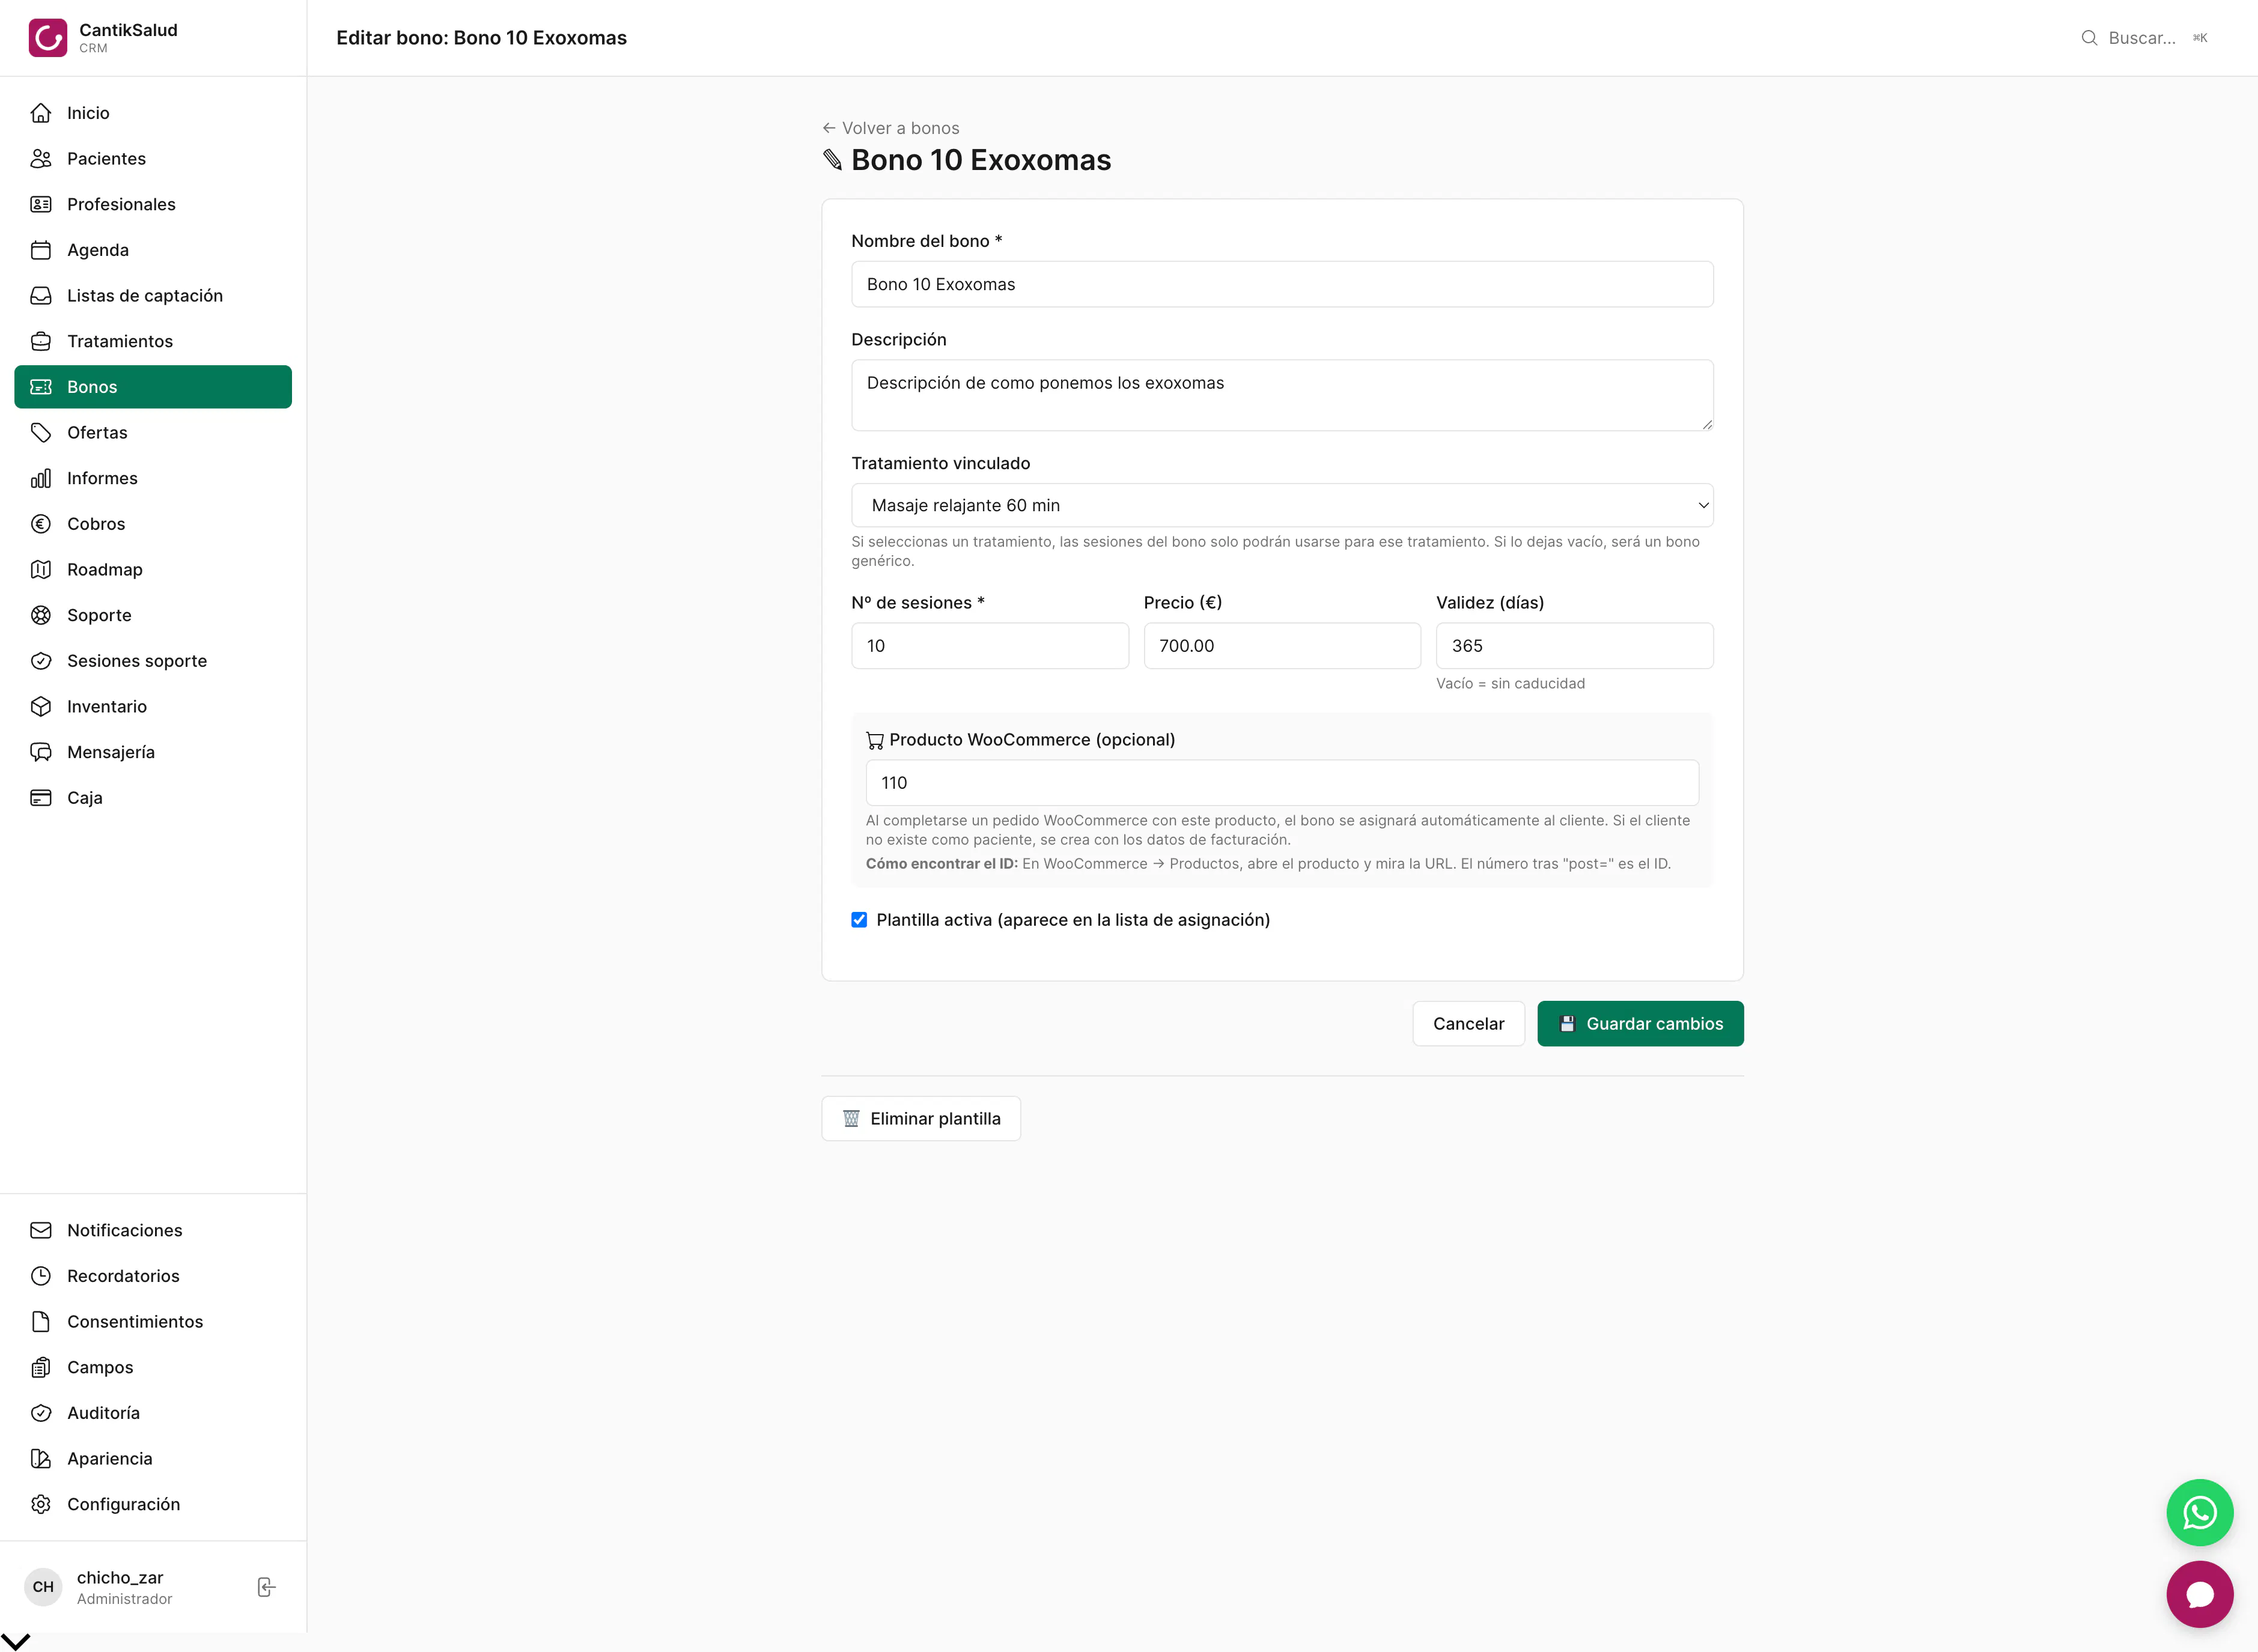Click the Agenda calendar icon
Screen dimensions: 2258x1652
[x=41, y=250]
